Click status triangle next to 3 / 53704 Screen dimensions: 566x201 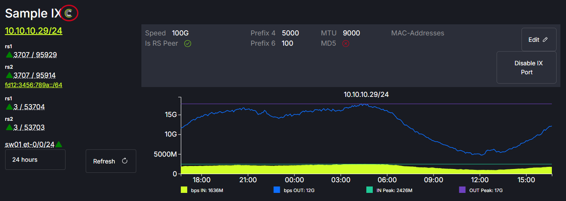coord(9,107)
